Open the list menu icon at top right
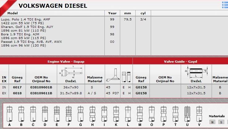The image size is (228, 129). (225, 5)
